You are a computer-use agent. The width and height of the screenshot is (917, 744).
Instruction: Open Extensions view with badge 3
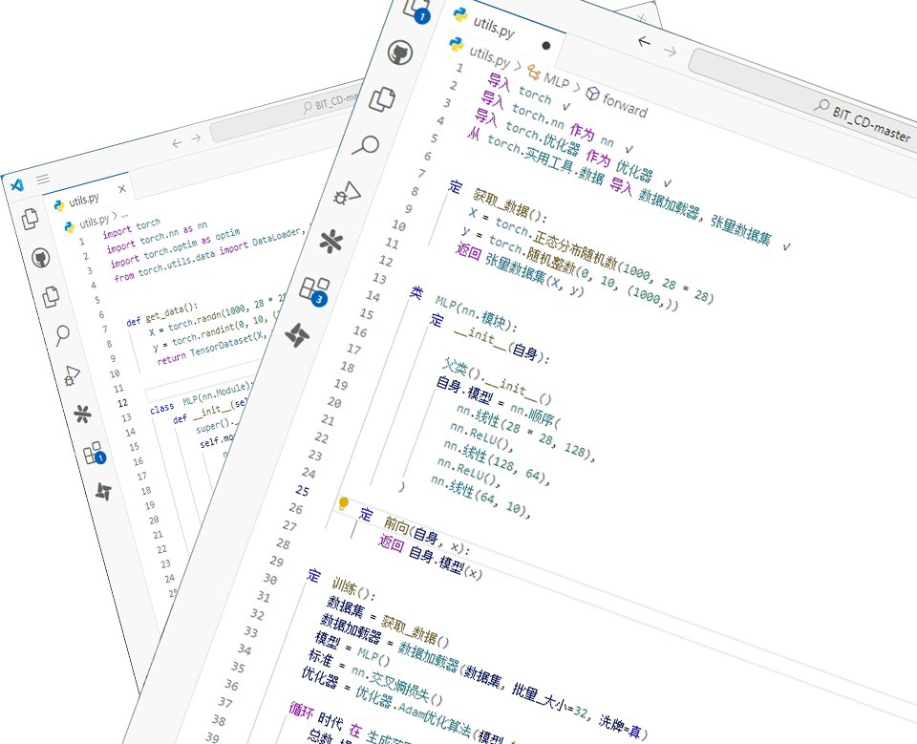coord(313,287)
